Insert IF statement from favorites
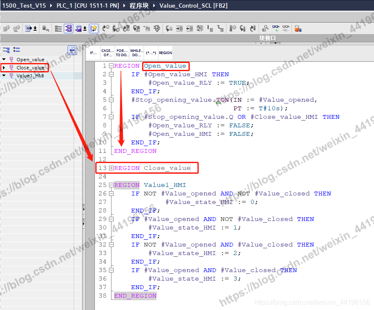Screen dimensions: 374x310 click(x=93, y=53)
